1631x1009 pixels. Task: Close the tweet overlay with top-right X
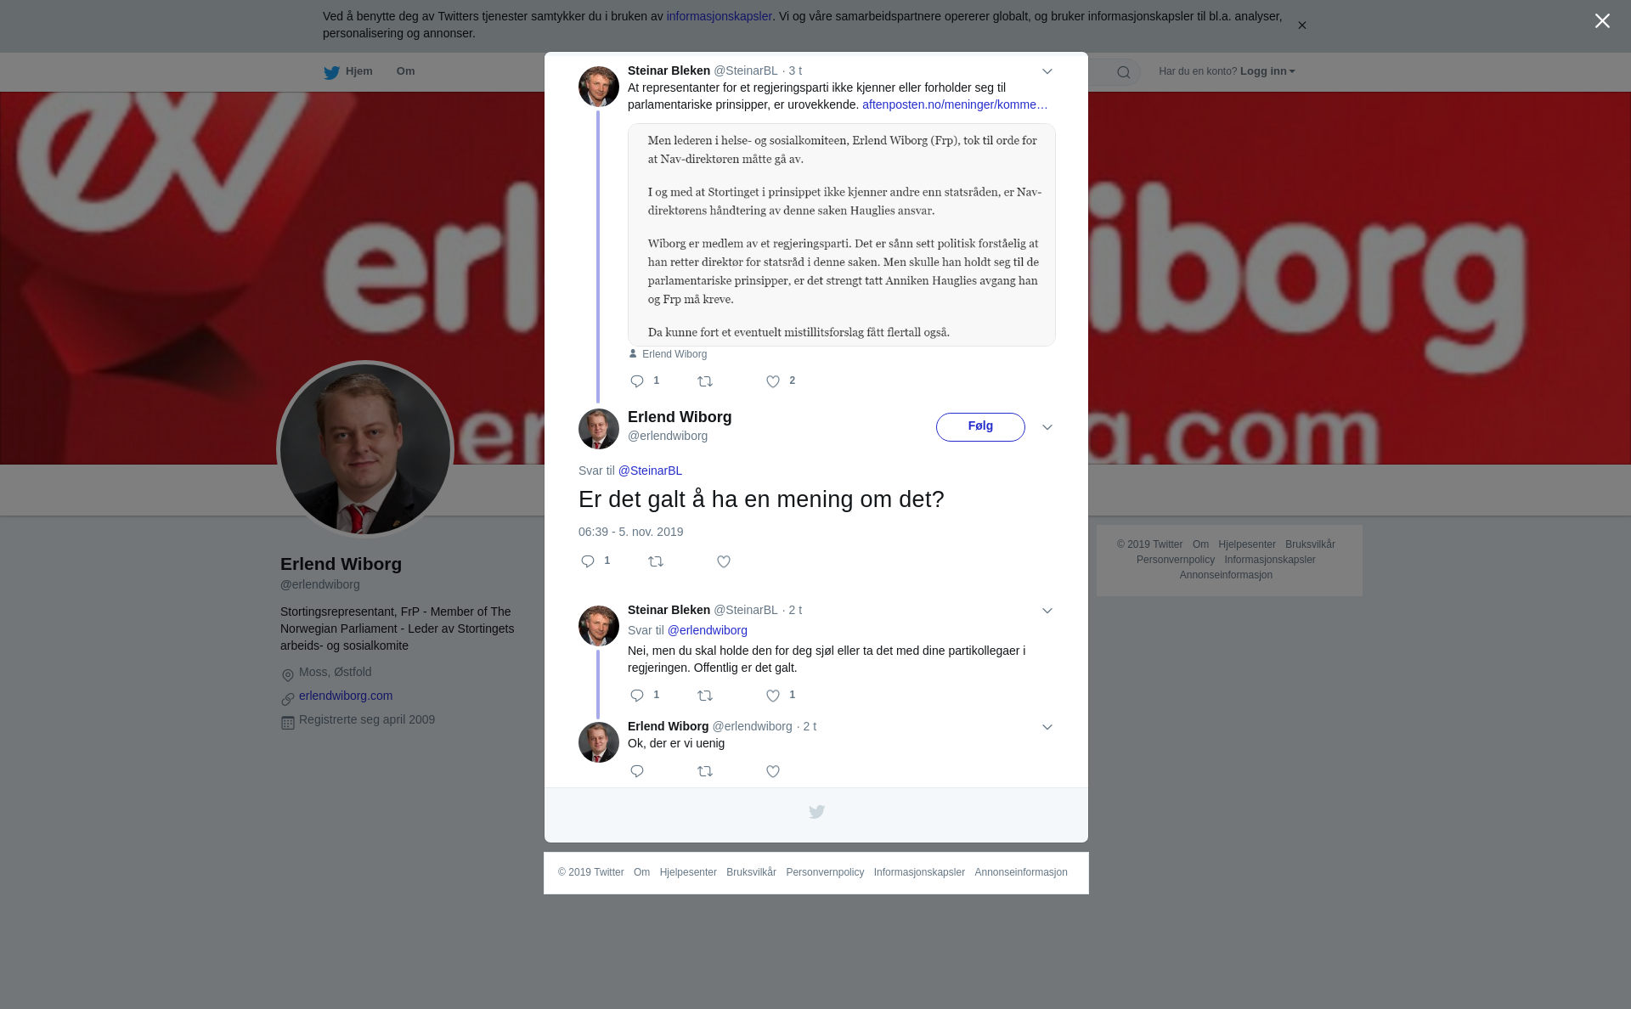tap(1602, 21)
